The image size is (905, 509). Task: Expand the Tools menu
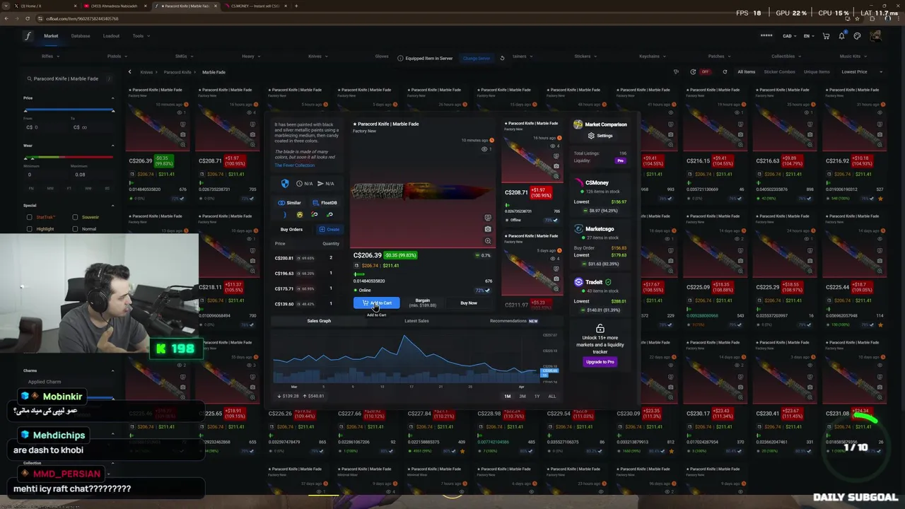click(140, 36)
